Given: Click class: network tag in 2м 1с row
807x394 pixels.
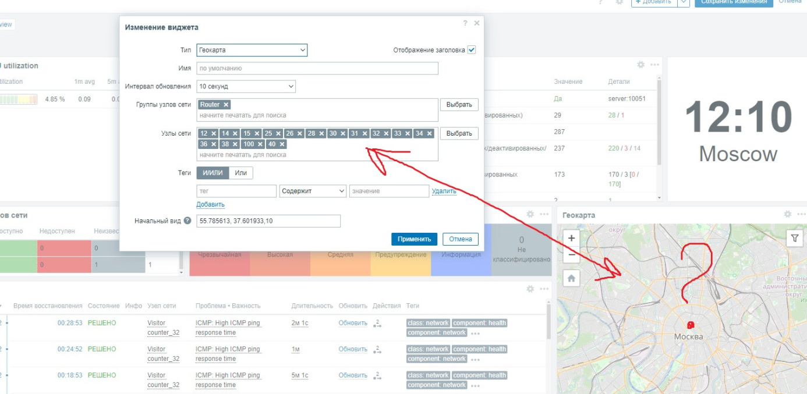Looking at the screenshot, I should [429, 323].
